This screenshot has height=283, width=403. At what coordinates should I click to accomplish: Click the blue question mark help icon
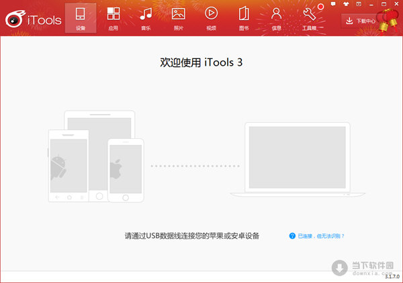(292, 236)
